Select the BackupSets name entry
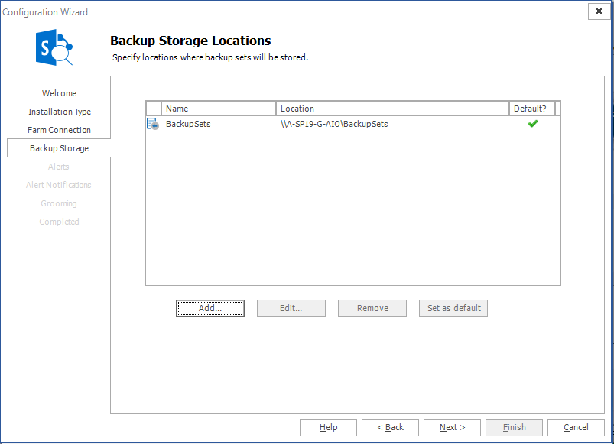Image resolution: width=614 pixels, height=444 pixels. 188,124
